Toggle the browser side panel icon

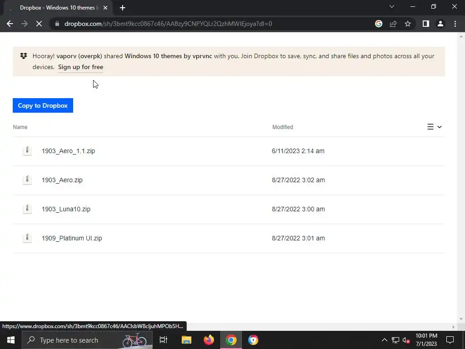[426, 24]
